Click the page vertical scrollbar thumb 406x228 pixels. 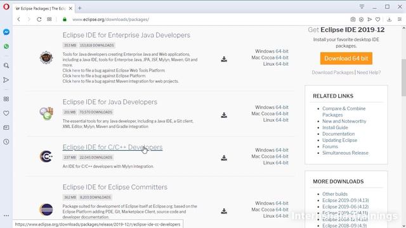[403, 77]
